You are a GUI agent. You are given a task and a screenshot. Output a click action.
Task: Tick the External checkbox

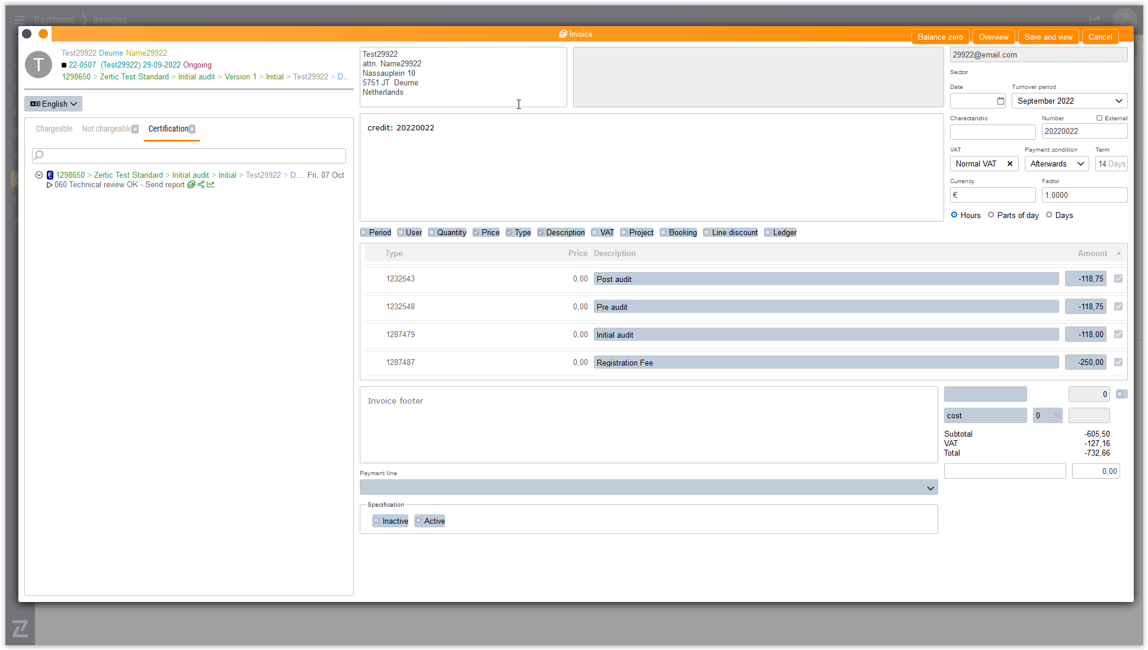click(1099, 119)
